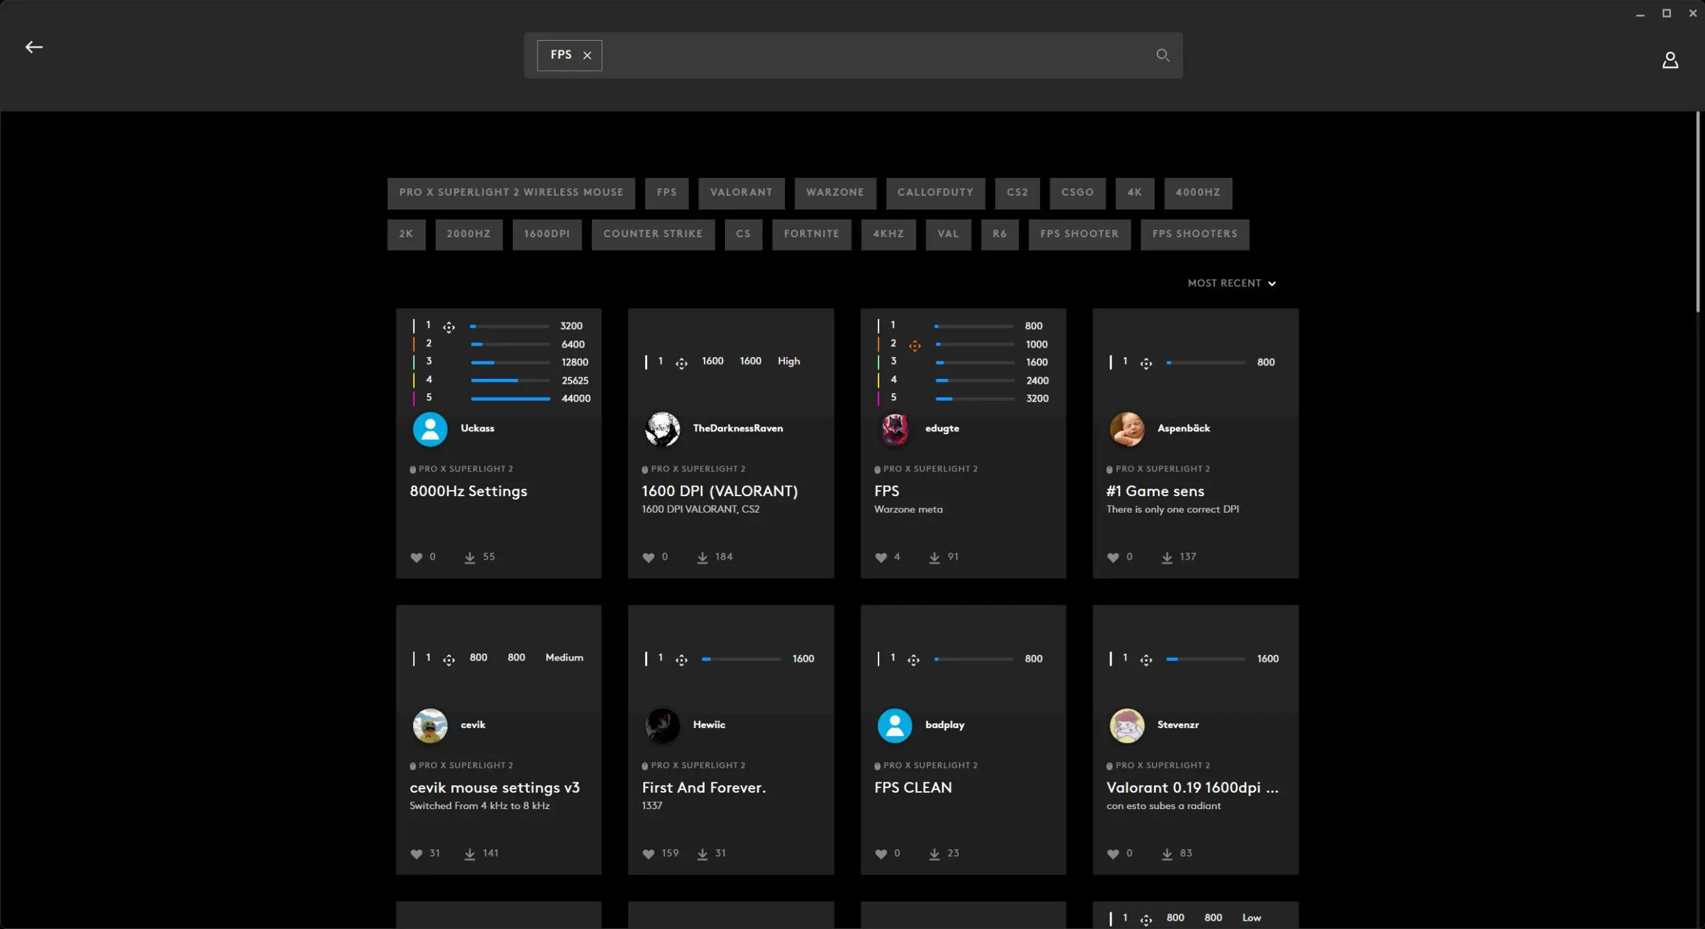Download the First And Forever profile
This screenshot has height=929, width=1705.
702,854
